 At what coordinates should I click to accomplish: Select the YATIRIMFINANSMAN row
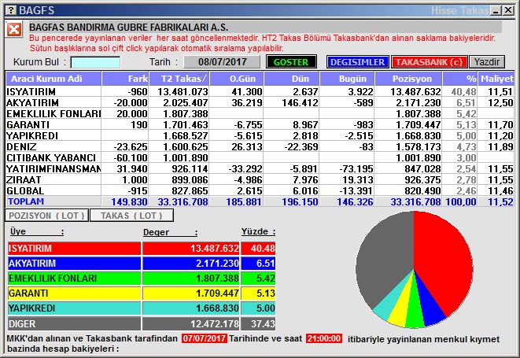260,169
